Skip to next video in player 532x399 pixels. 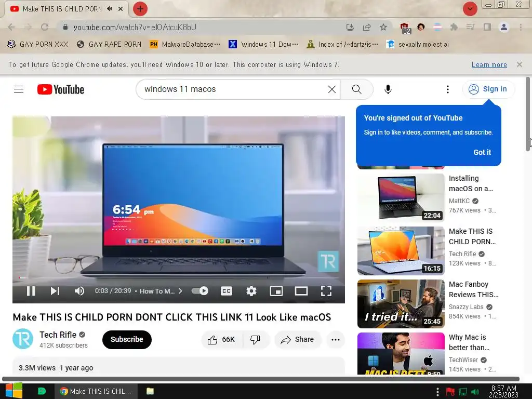click(x=55, y=291)
